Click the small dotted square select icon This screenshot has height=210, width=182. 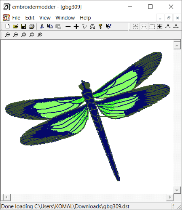135,26
